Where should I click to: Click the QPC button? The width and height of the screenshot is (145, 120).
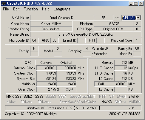(x=28, y=63)
